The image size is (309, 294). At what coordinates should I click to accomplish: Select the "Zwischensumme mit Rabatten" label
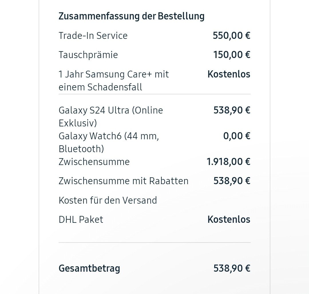124,181
